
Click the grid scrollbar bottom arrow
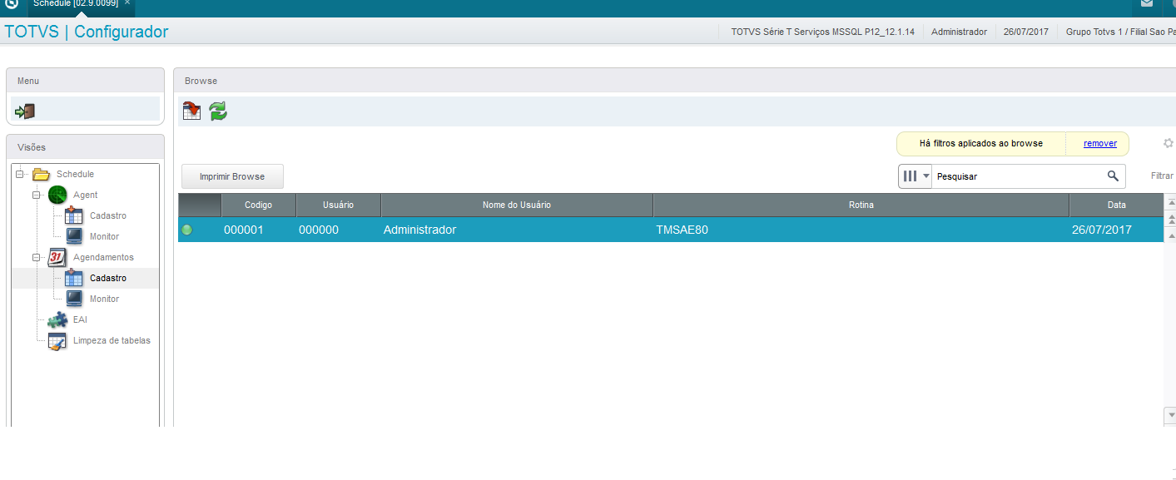[1170, 413]
